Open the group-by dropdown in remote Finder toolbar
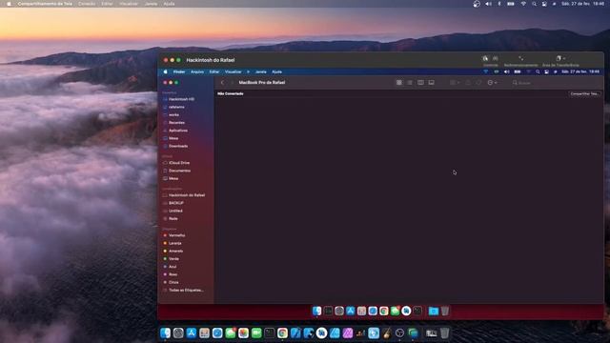The image size is (610, 343). 455,83
